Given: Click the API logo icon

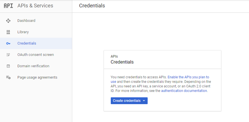Looking at the screenshot, I should [8, 6].
